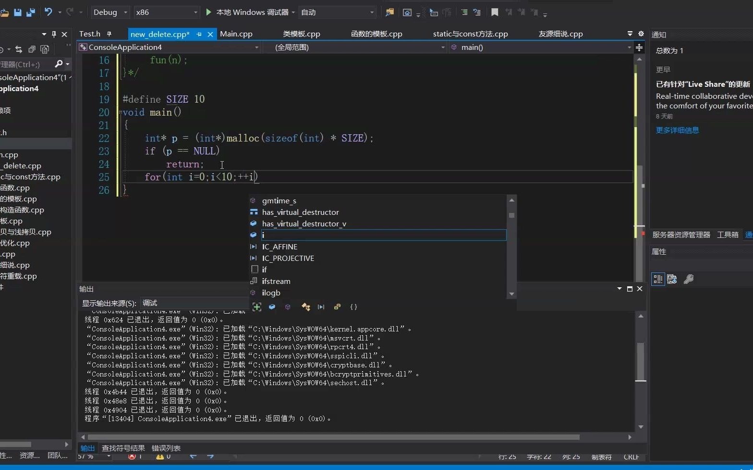This screenshot has height=470, width=753.
Task: Toggle the IntelliSense macros filter icon
Action: pyautogui.click(x=321, y=307)
